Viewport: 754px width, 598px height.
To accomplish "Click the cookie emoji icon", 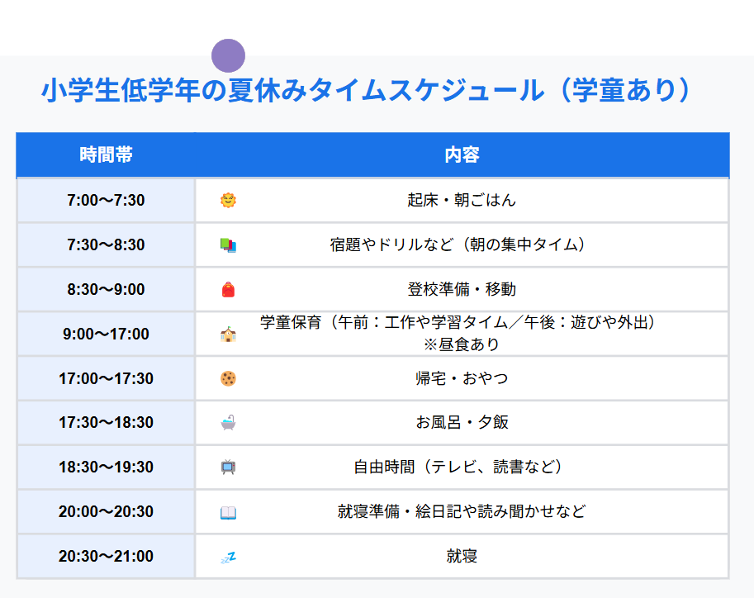I will click(x=228, y=379).
